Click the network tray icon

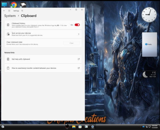(x=147, y=127)
